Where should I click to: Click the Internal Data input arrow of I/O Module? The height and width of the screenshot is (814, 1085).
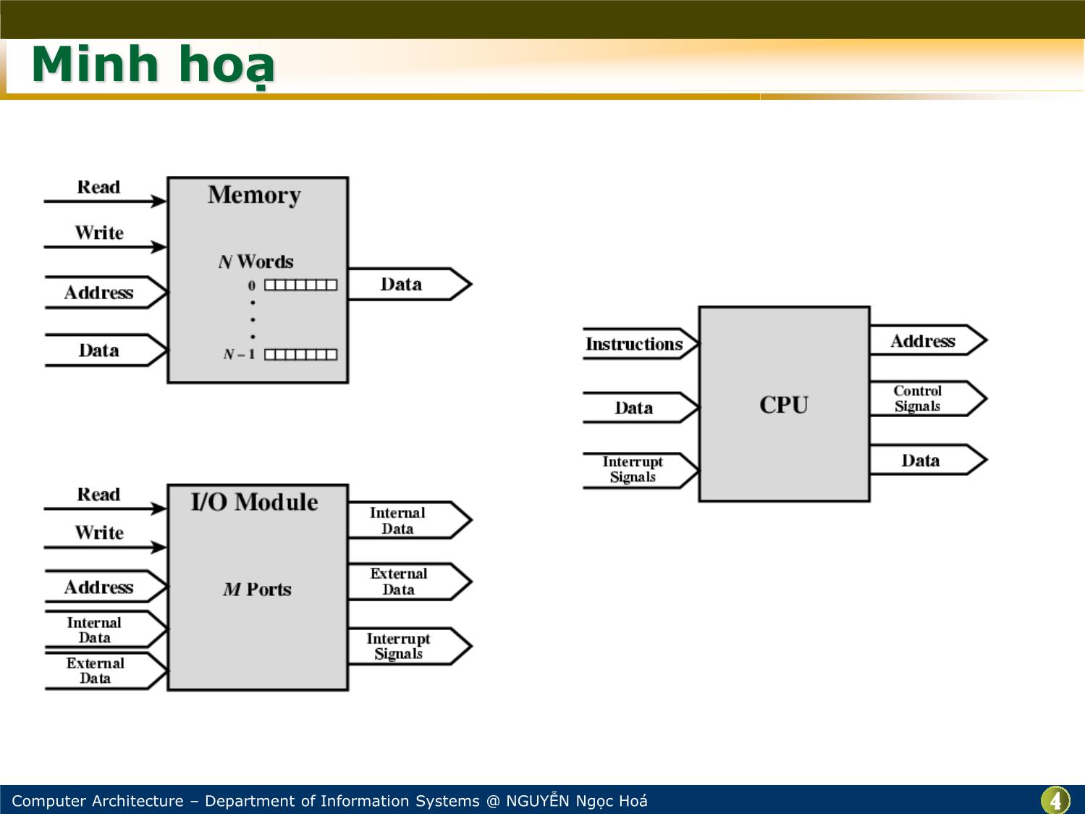coord(106,629)
